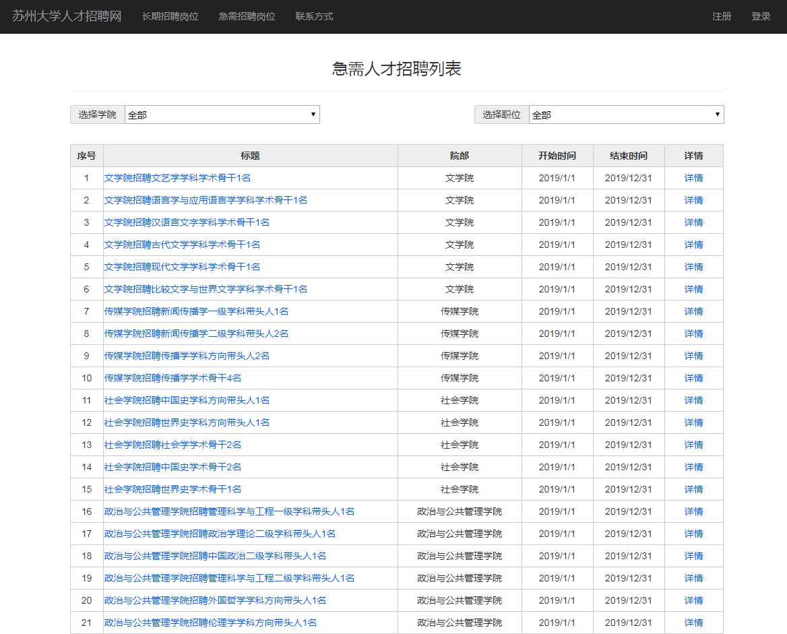Click the 注册 register link
The width and height of the screenshot is (787, 634).
pos(722,16)
